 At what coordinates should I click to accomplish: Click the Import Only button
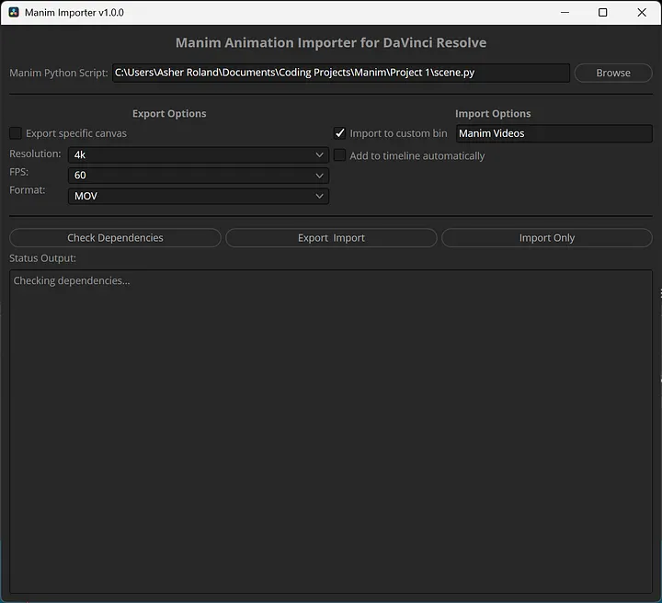[x=547, y=238]
